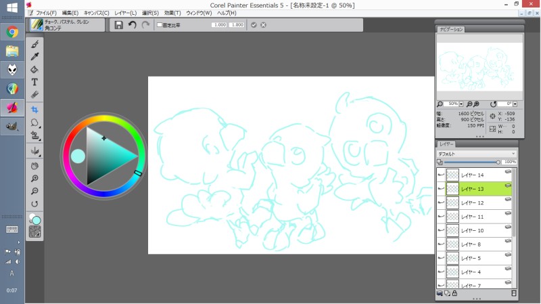This screenshot has height=304, width=541.
Task: Select the Rotate Page tool
Action: pyautogui.click(x=34, y=204)
